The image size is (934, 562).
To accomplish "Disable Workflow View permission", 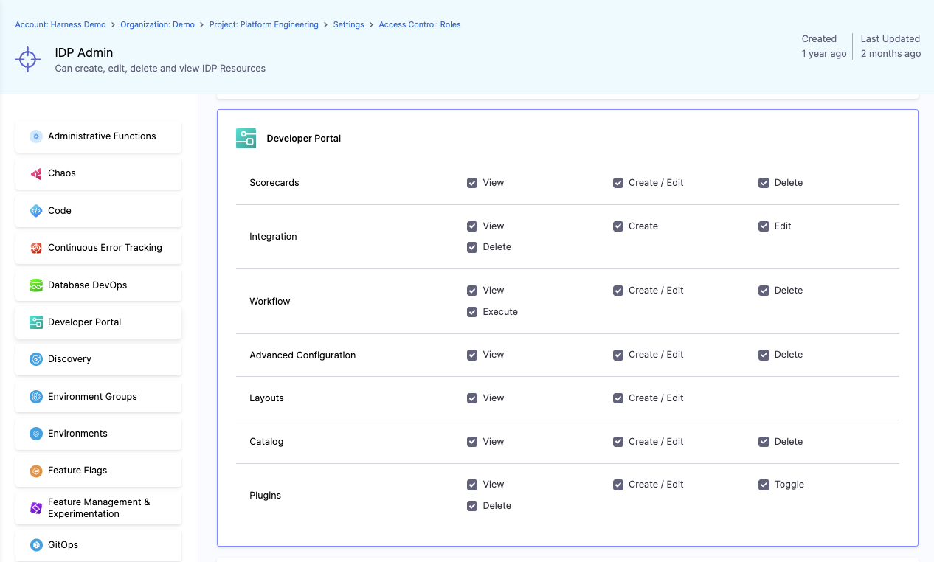I will 472,291.
